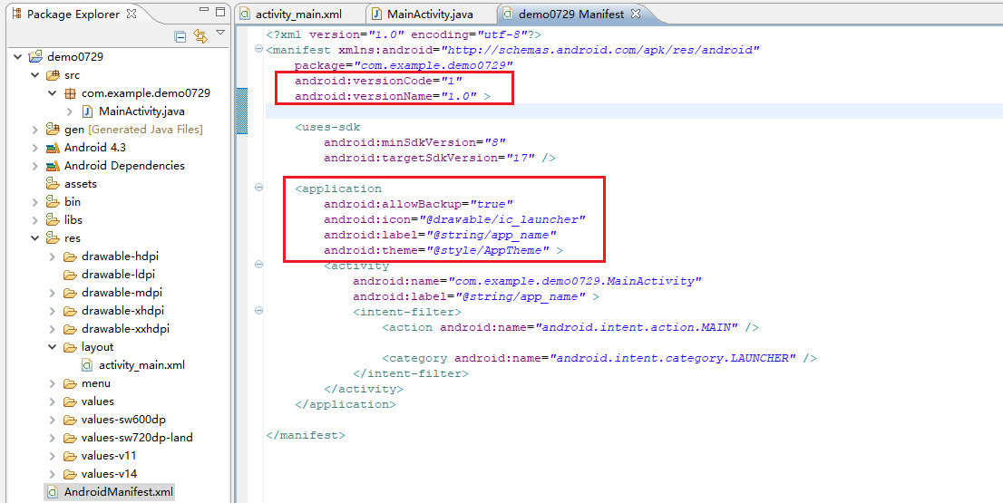Click the gen folder icon

point(54,129)
